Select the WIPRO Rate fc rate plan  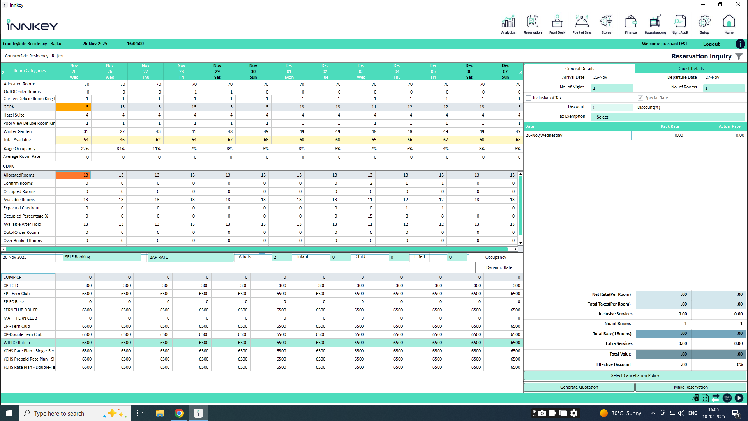[262, 343]
